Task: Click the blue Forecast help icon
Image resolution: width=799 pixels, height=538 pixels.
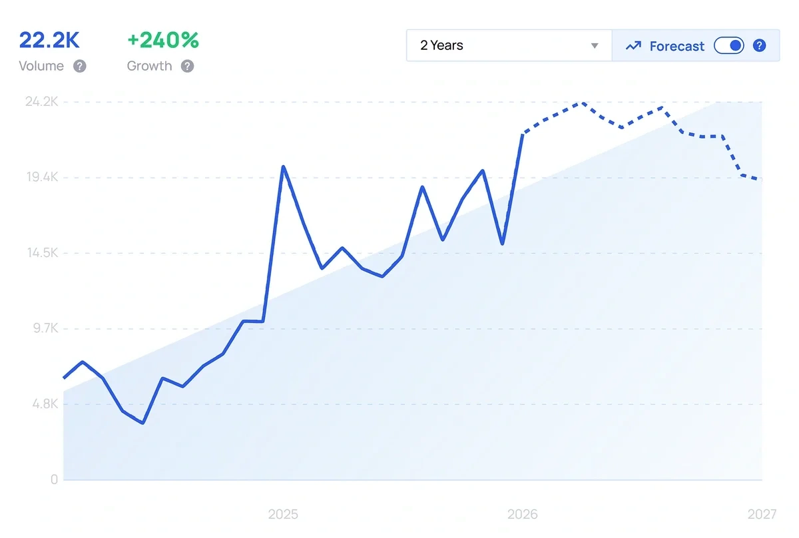Action: pos(759,45)
